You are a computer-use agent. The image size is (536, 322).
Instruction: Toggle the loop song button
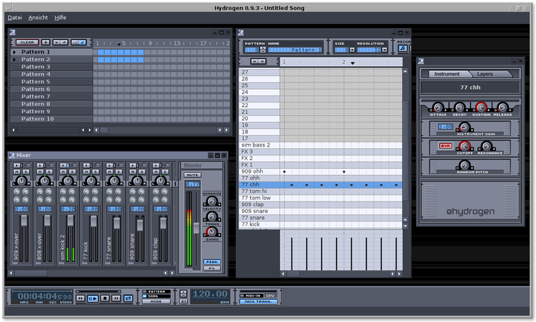(129, 298)
